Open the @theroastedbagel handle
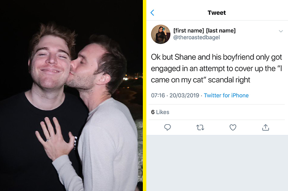The height and width of the screenshot is (191, 288). 200,38
